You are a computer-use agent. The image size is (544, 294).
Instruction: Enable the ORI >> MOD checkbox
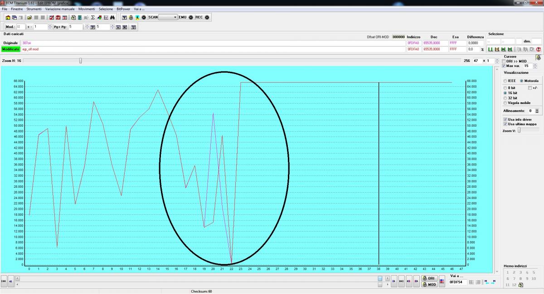[x=504, y=61]
